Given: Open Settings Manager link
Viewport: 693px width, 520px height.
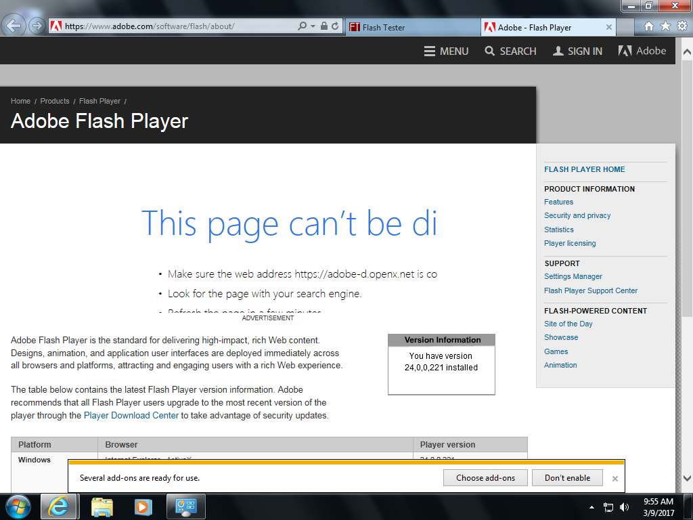Looking at the screenshot, I should [x=573, y=276].
